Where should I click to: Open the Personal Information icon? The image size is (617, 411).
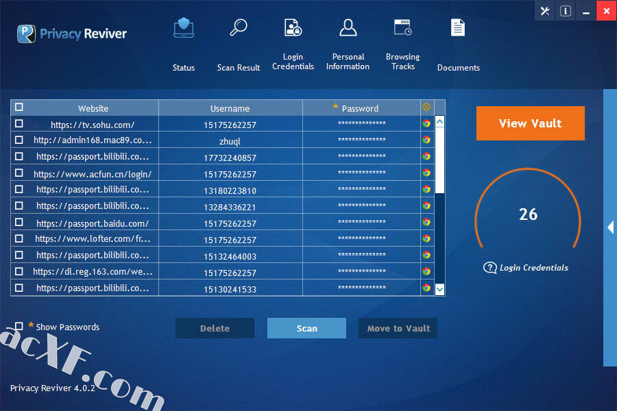click(348, 28)
